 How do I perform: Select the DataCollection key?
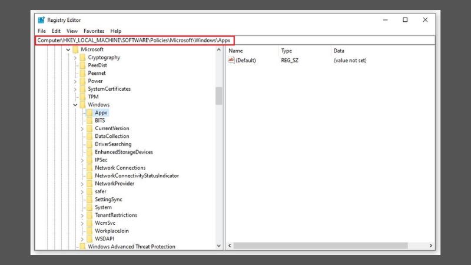pos(113,136)
